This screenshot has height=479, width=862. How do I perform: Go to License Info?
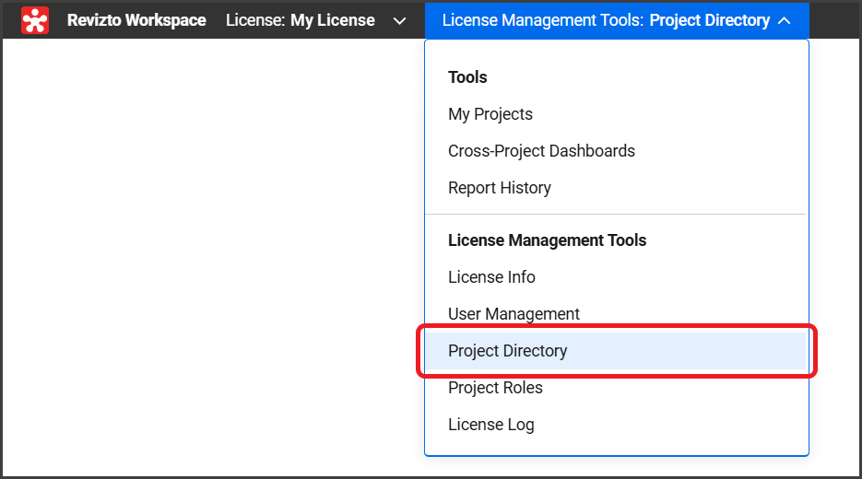click(491, 277)
